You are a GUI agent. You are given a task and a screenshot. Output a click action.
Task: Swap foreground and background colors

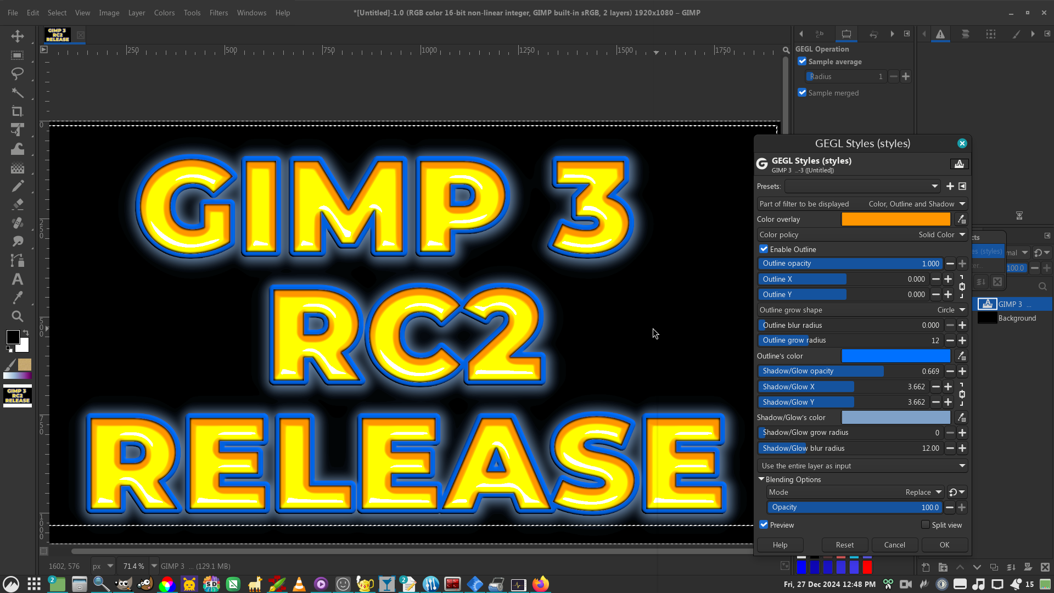coord(25,332)
